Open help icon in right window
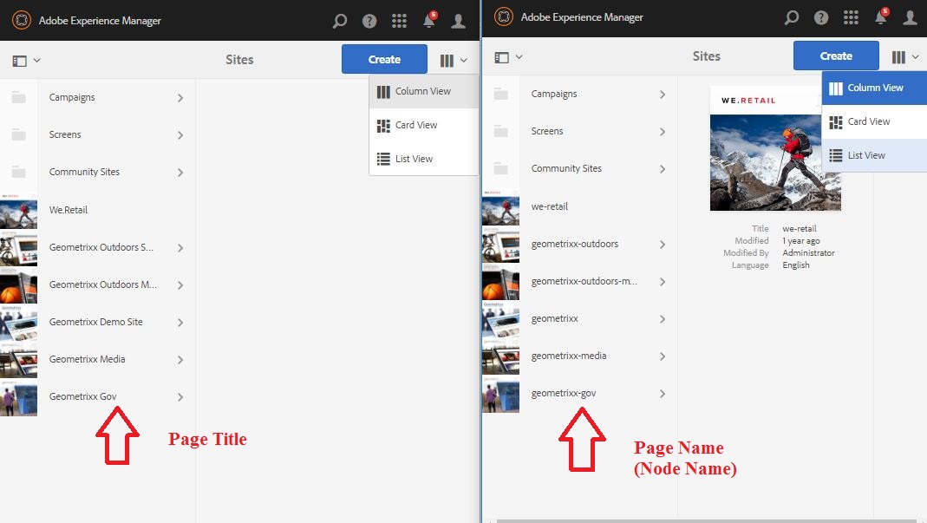The height and width of the screenshot is (523, 927). click(x=821, y=17)
